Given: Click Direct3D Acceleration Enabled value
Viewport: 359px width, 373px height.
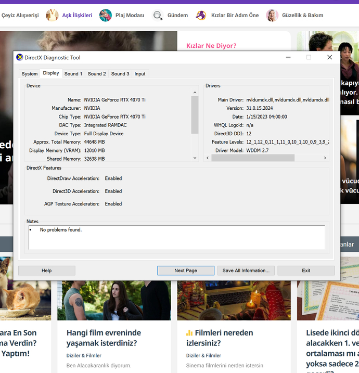Looking at the screenshot, I should (x=113, y=191).
